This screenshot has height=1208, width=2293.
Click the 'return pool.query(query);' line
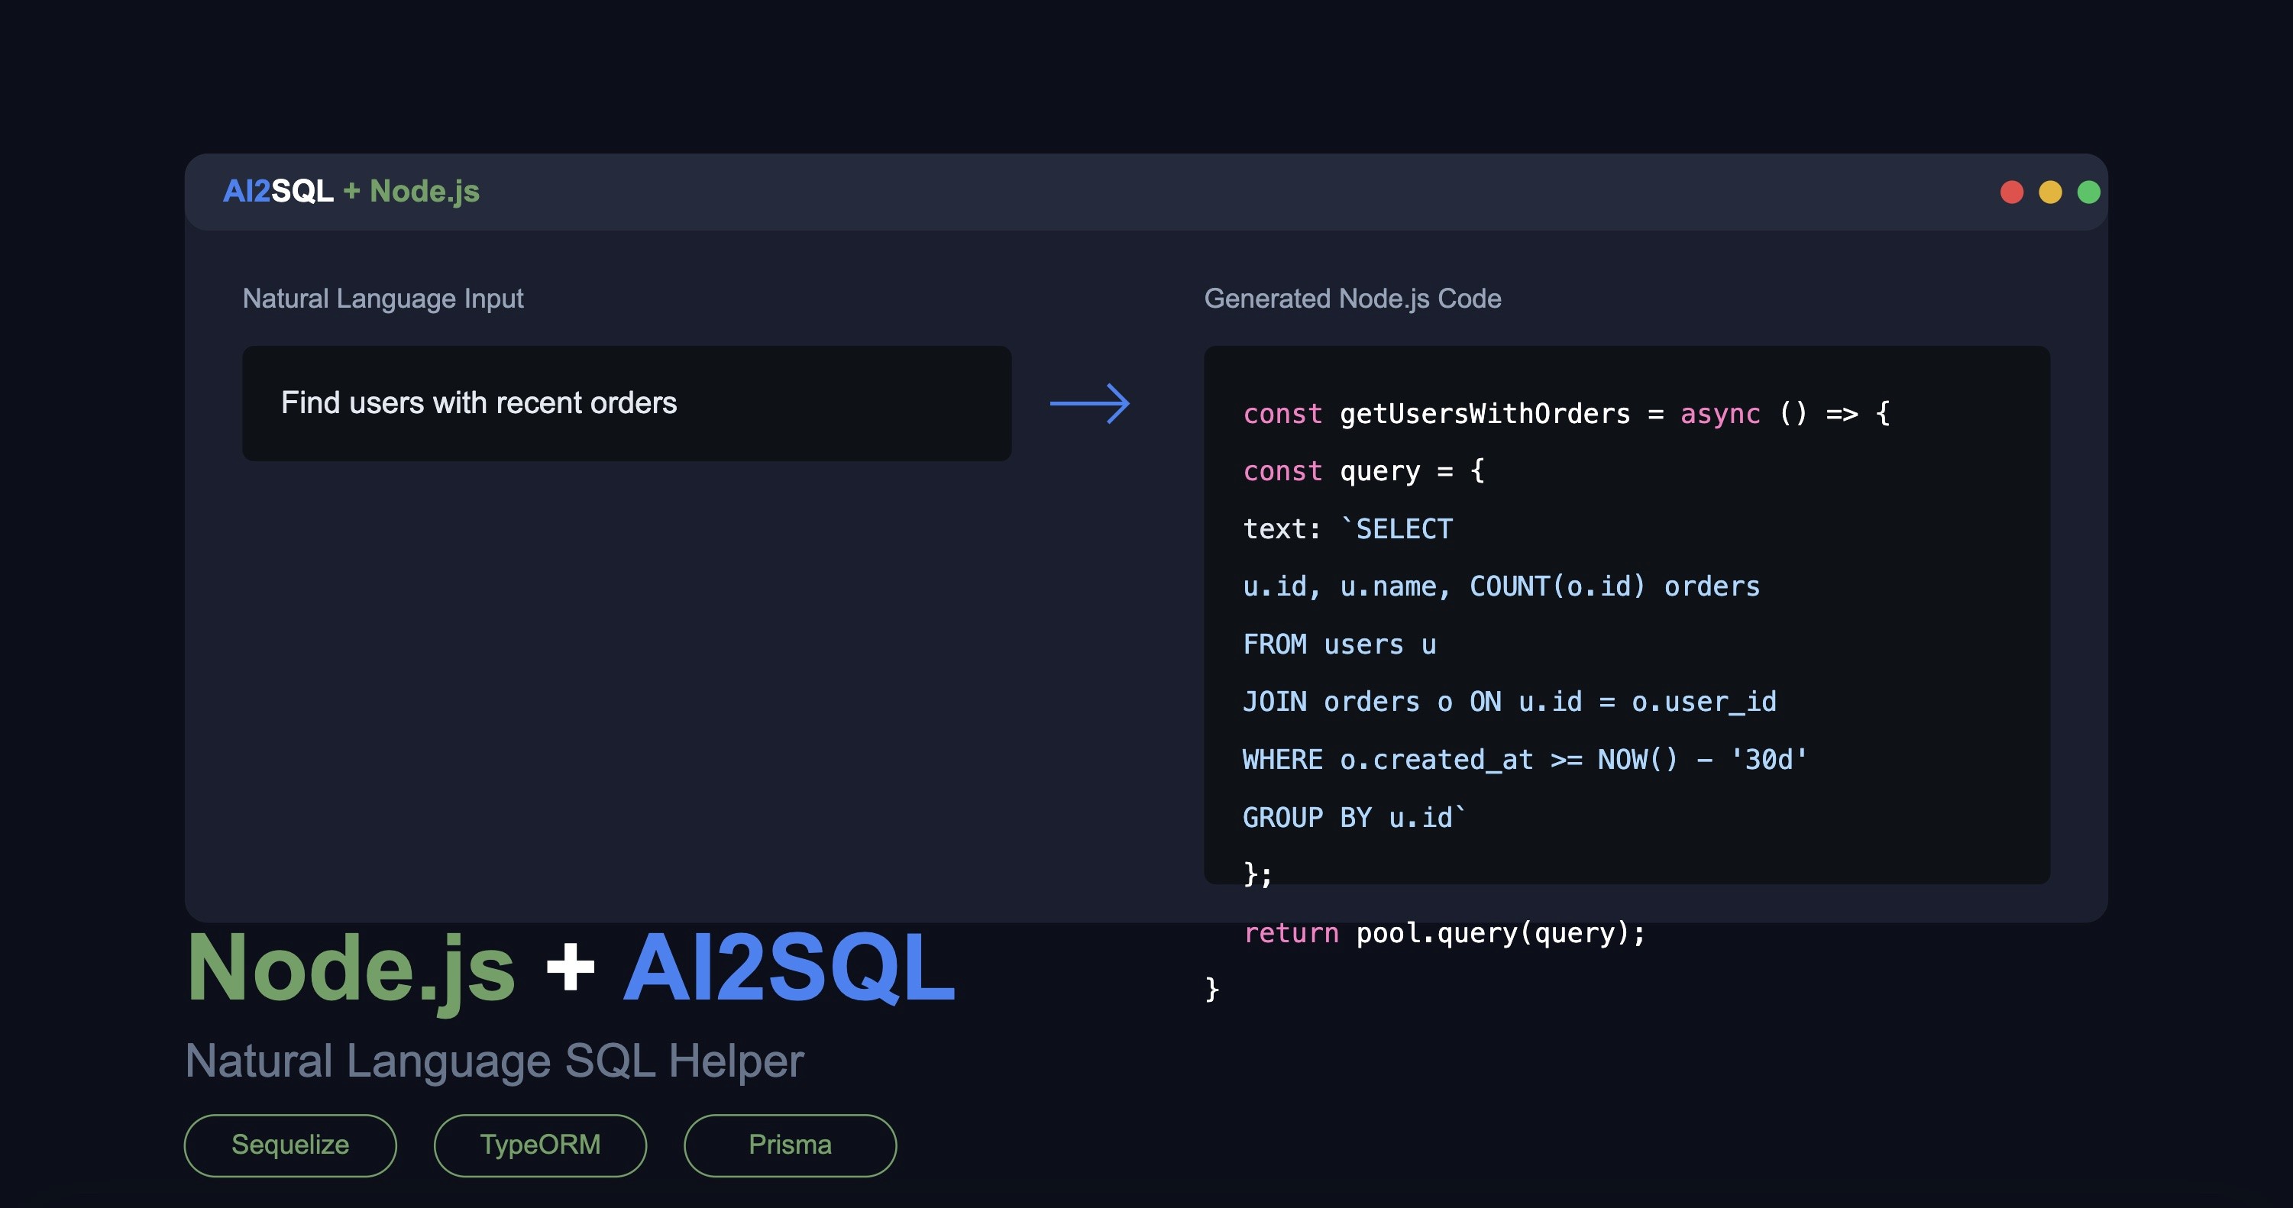coord(1444,933)
